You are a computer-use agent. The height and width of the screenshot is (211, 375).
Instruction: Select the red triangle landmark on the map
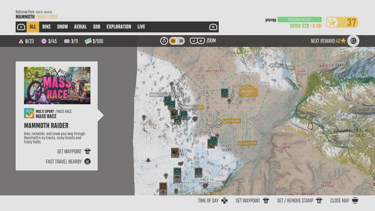point(148,160)
